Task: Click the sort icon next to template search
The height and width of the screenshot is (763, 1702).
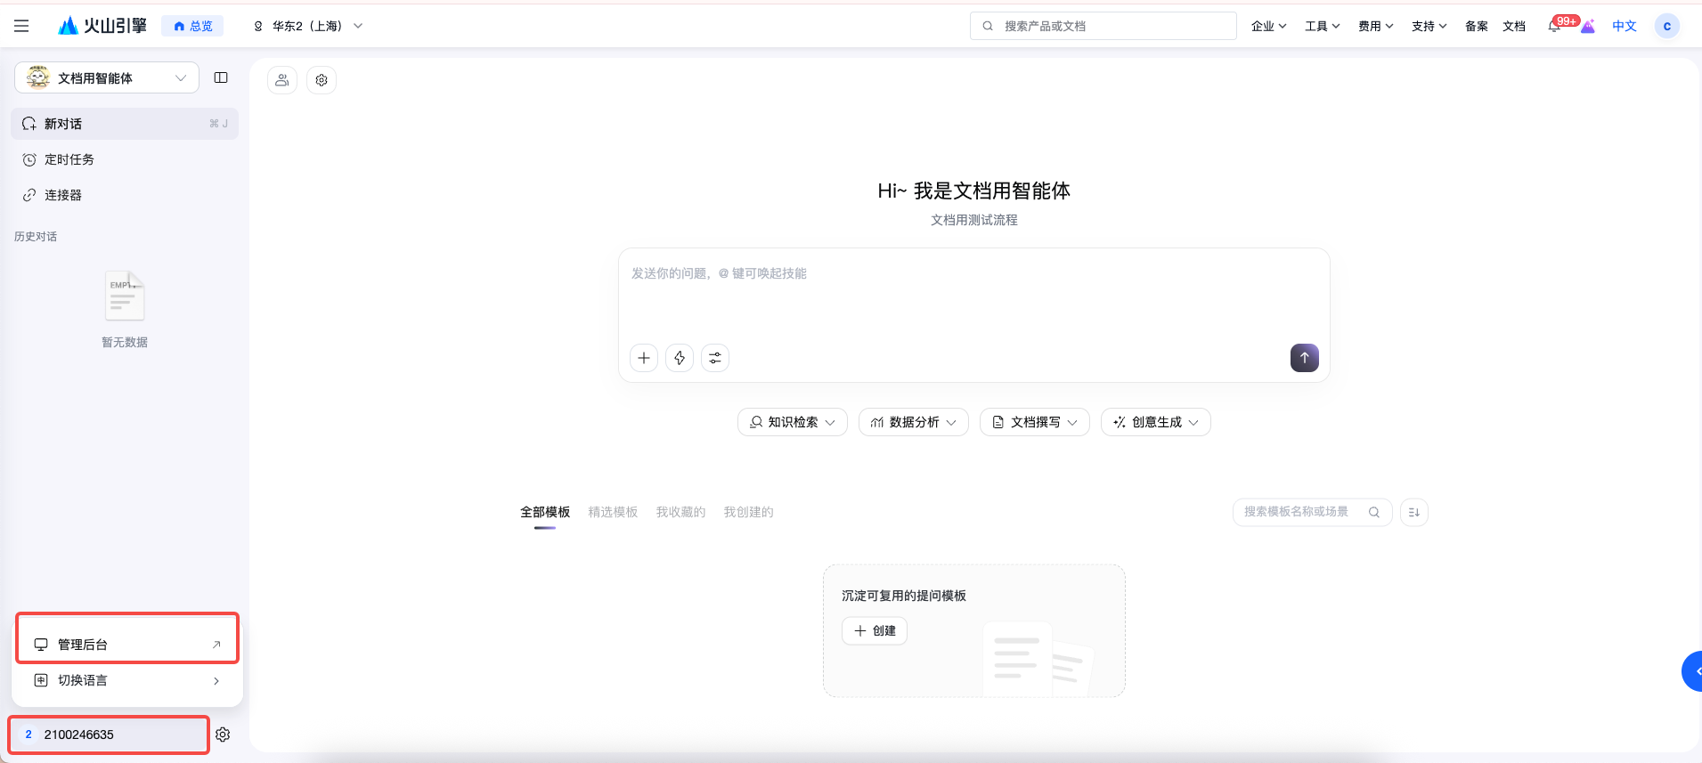Action: click(1414, 512)
